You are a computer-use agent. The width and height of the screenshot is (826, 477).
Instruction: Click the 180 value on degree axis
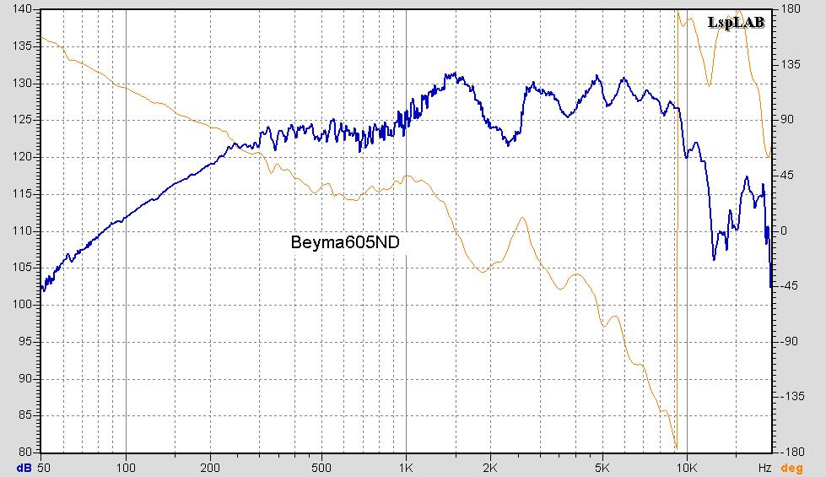click(791, 9)
